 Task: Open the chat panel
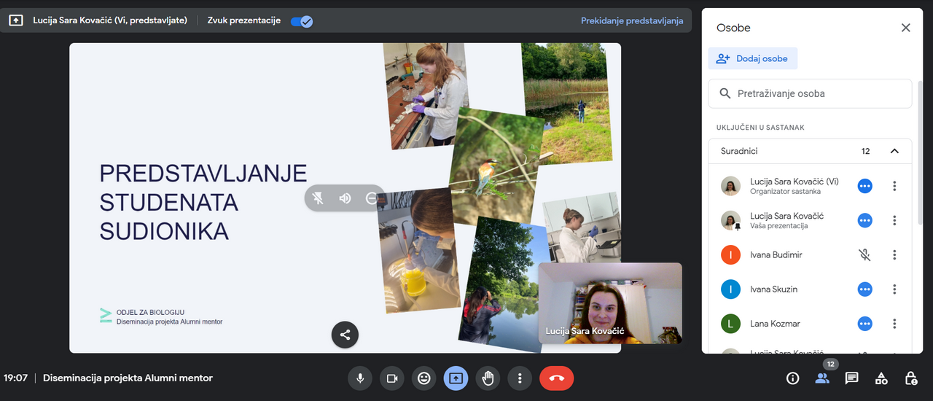tap(851, 378)
